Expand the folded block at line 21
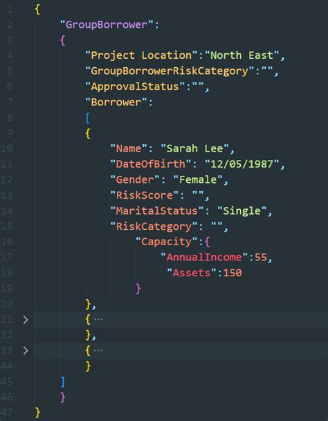The image size is (328, 421). 26,320
